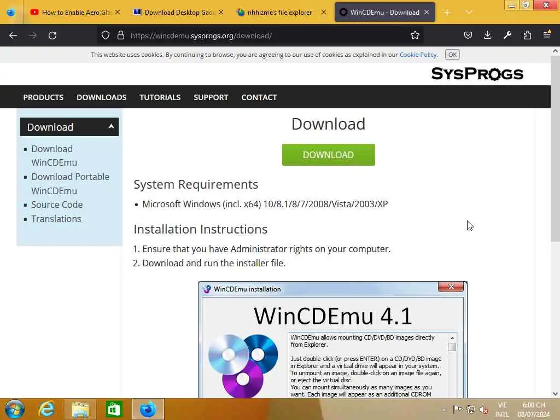The image size is (560, 420).
Task: Click the forward navigation arrow
Action: [x=33, y=36]
